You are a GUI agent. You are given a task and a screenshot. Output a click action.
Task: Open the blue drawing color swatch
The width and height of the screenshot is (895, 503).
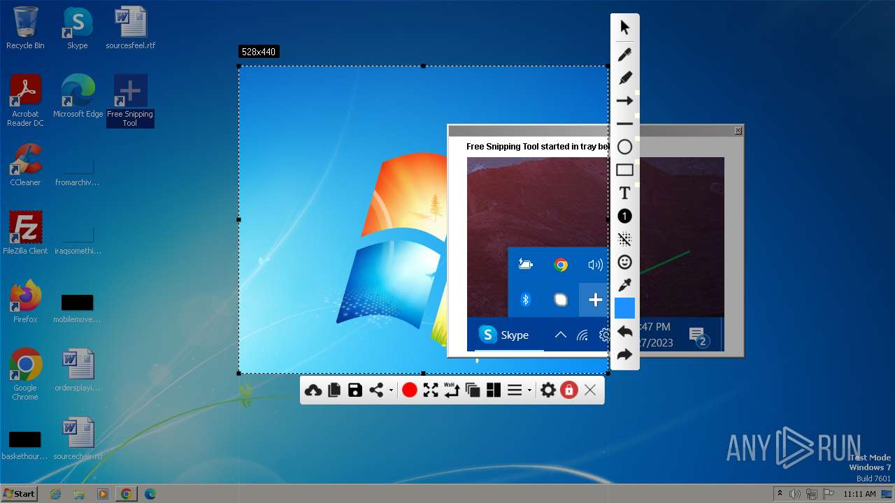(x=624, y=308)
